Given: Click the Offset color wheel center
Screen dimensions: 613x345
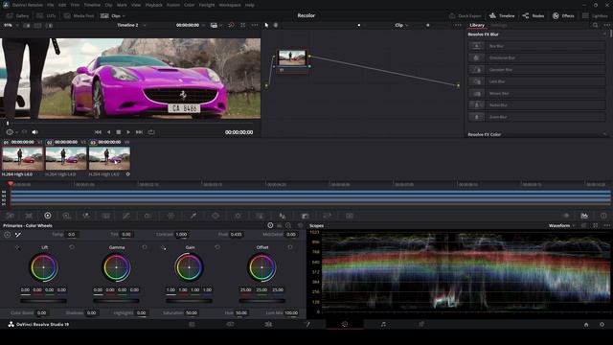Looking at the screenshot, I should [261, 267].
